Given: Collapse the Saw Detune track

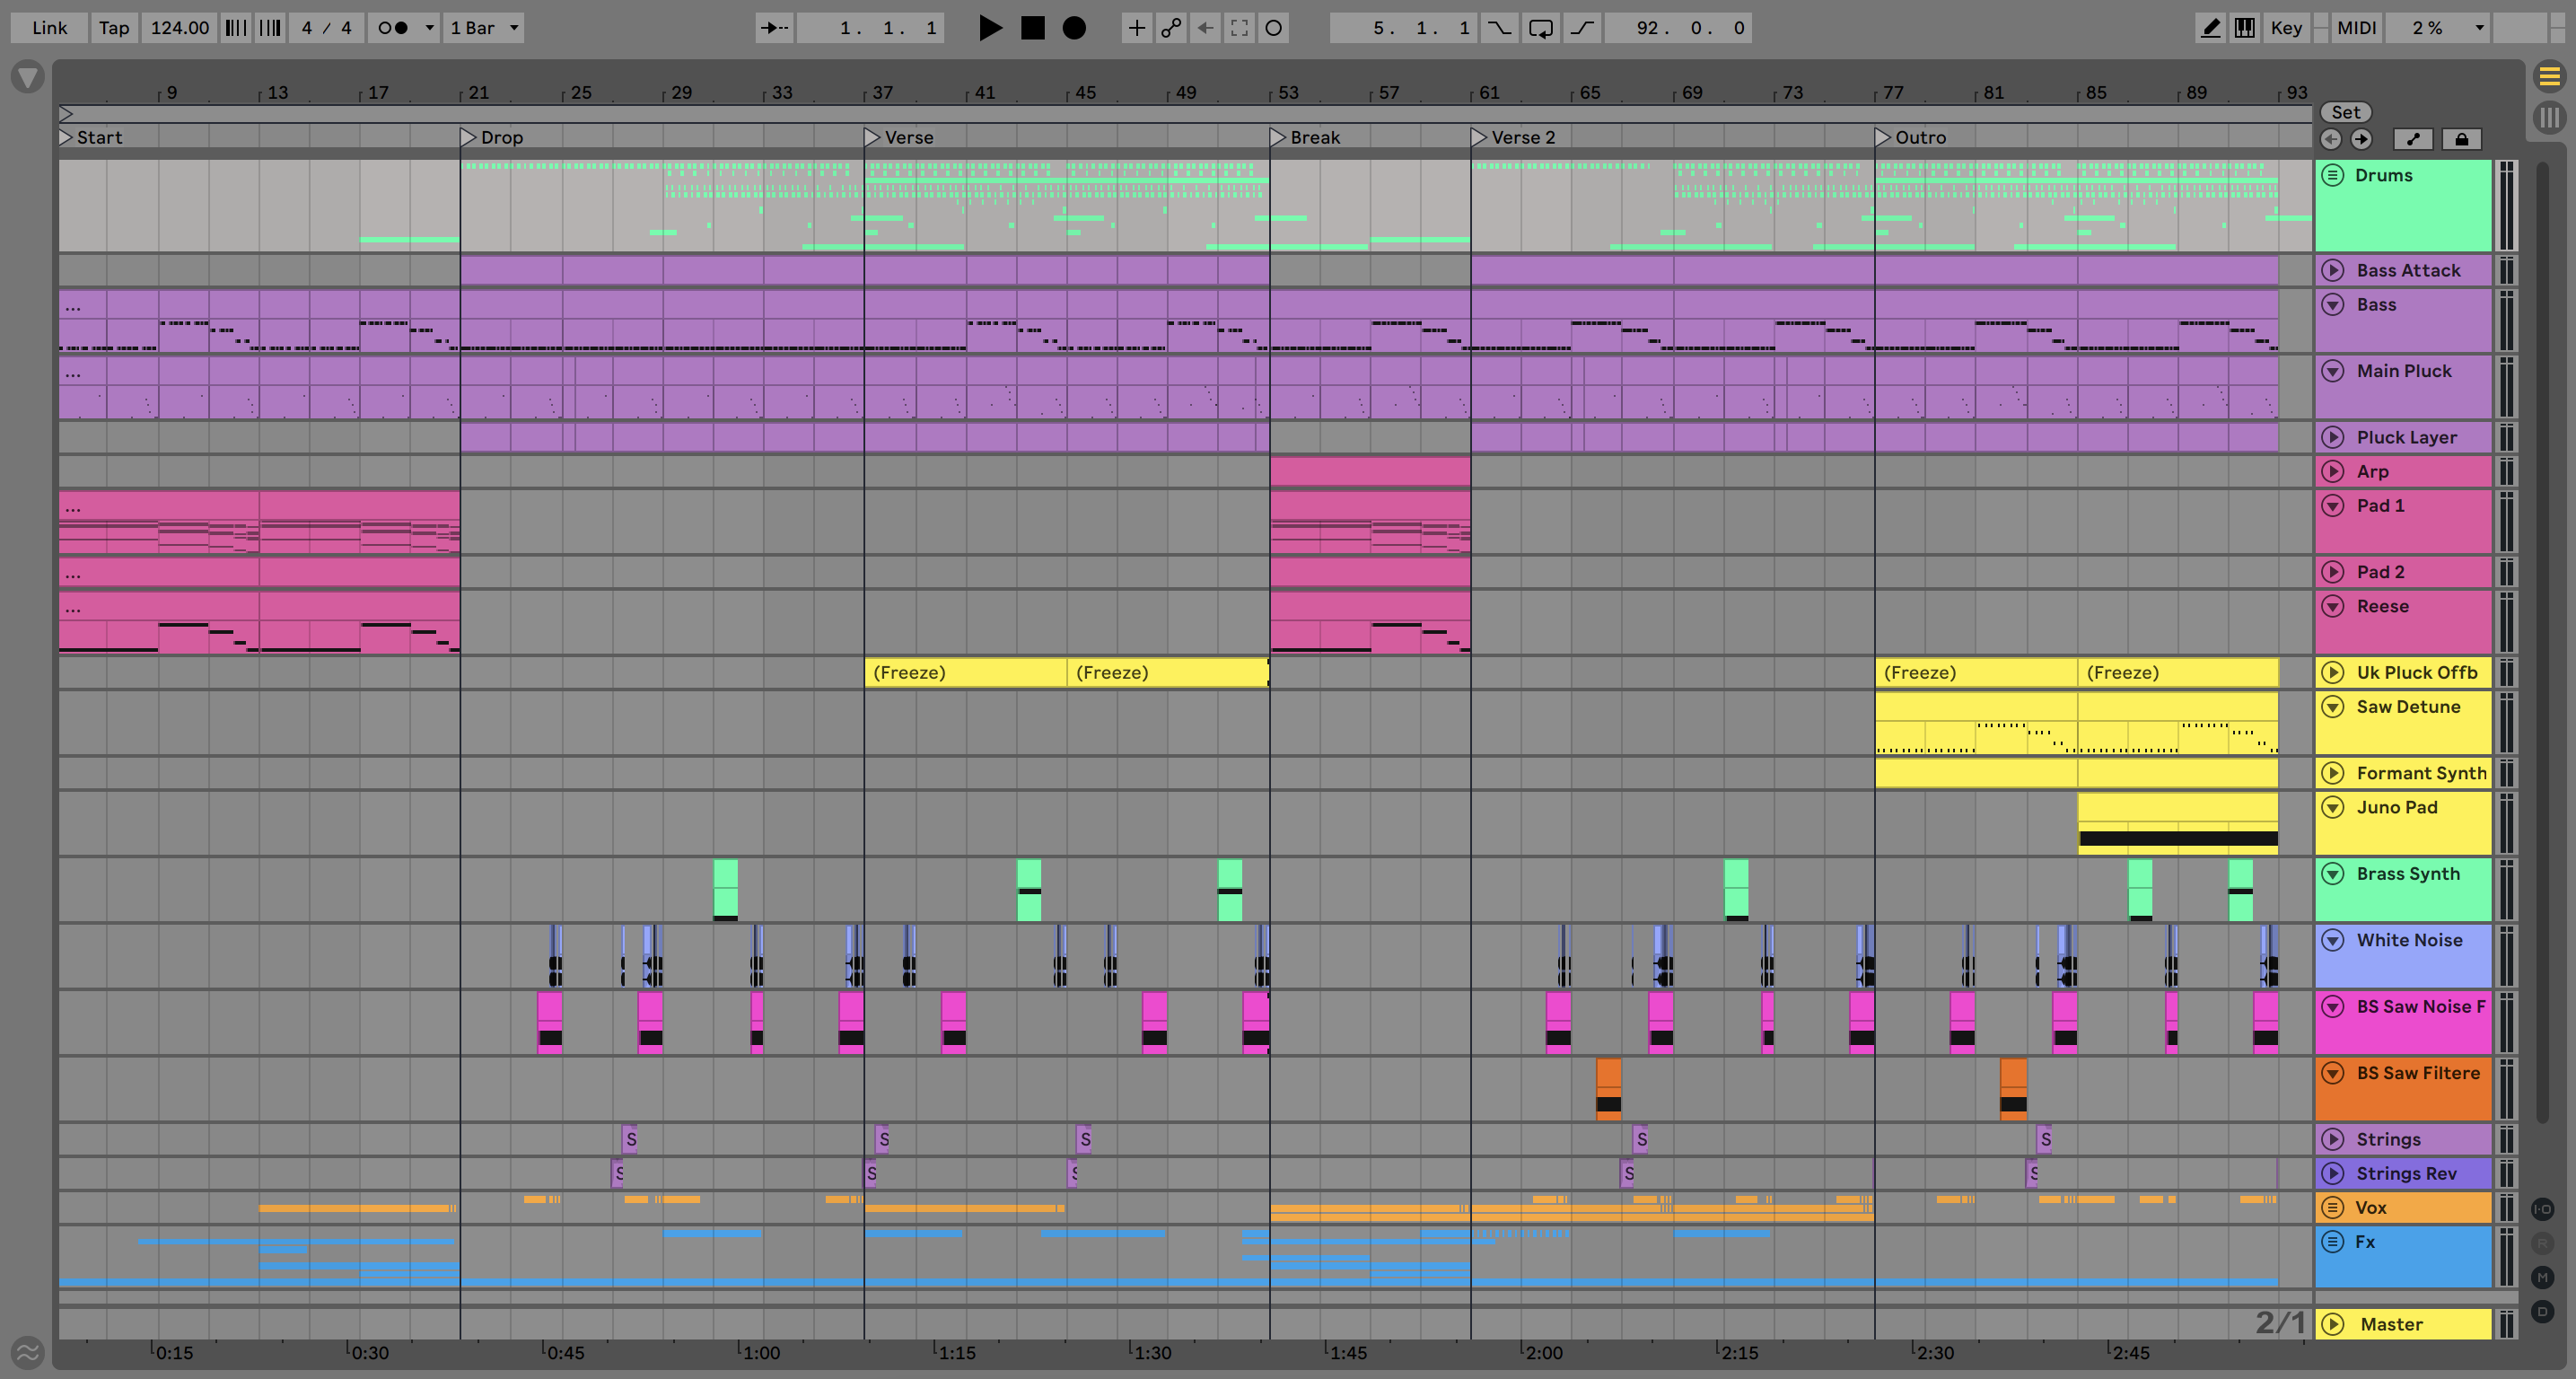Looking at the screenshot, I should point(2333,707).
